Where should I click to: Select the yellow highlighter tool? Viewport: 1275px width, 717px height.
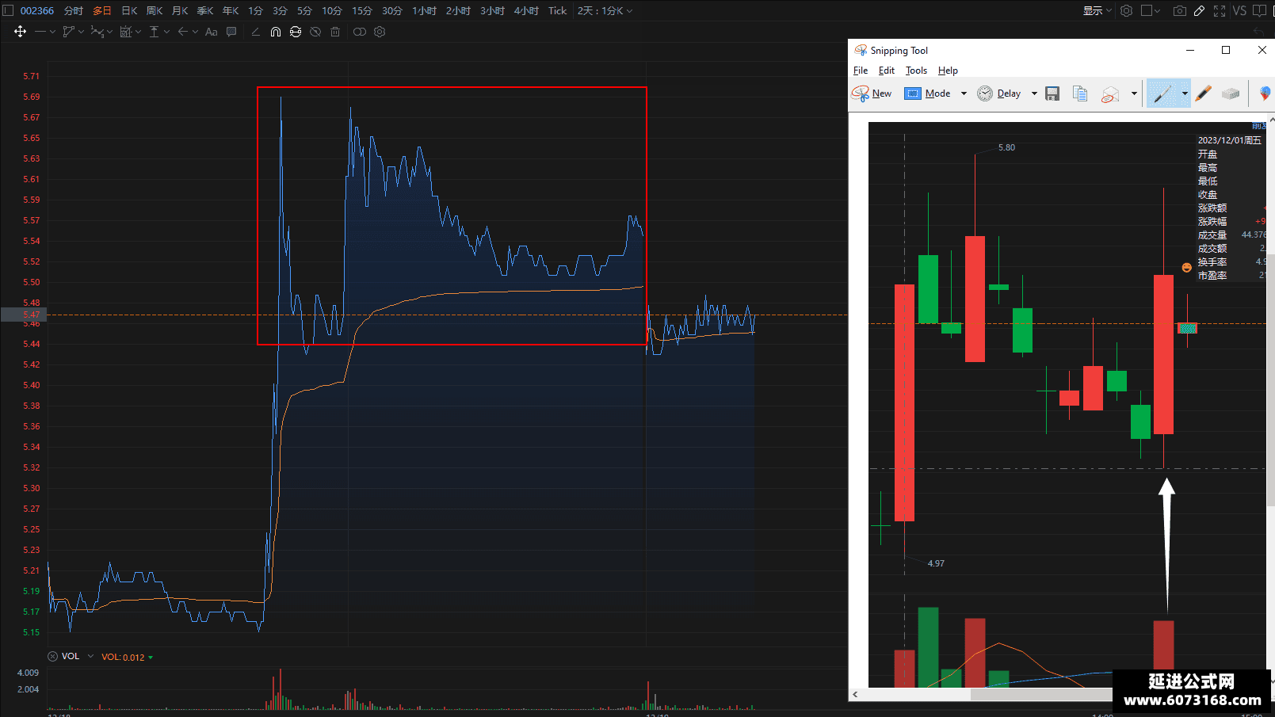pyautogui.click(x=1204, y=93)
